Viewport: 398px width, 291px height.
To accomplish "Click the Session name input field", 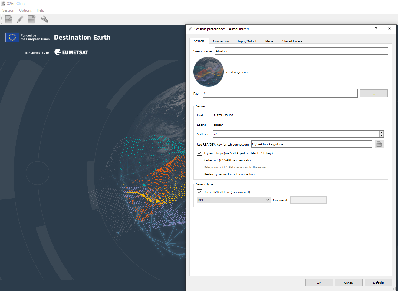I will tap(301, 51).
